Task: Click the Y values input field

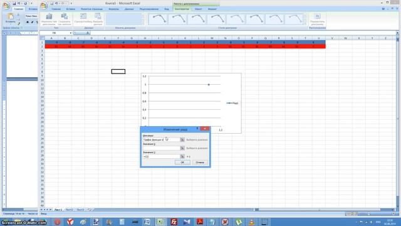Action: (162, 156)
